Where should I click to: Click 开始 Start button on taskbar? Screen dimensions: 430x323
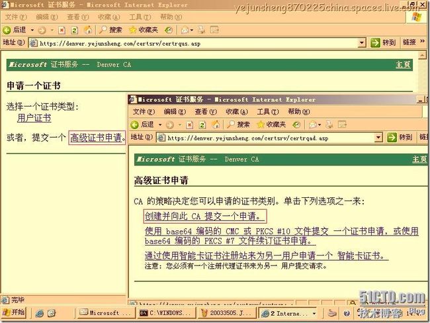14,312
